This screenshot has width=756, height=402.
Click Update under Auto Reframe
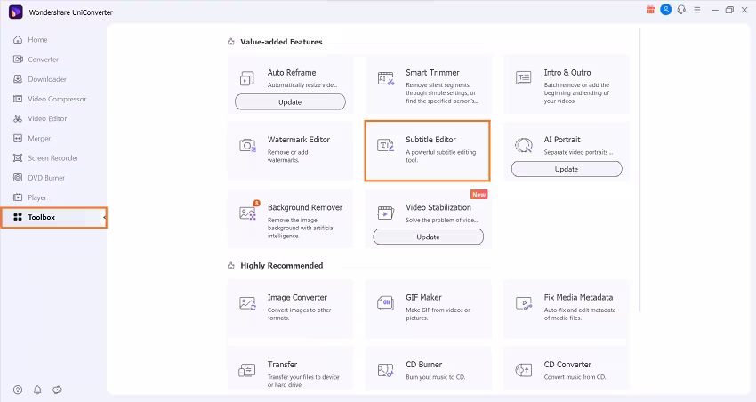290,102
